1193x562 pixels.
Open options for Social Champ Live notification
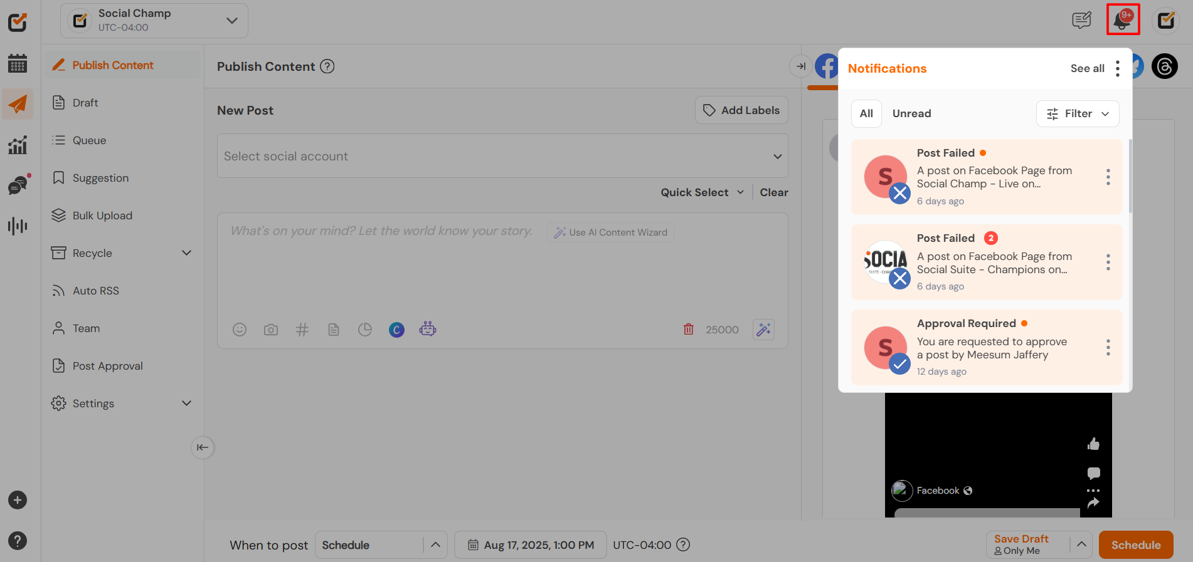coord(1108,177)
